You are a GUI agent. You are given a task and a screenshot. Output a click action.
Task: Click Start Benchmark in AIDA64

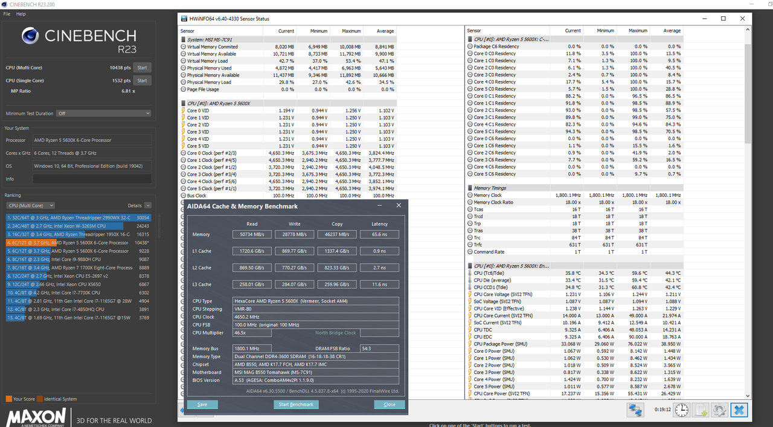click(296, 405)
